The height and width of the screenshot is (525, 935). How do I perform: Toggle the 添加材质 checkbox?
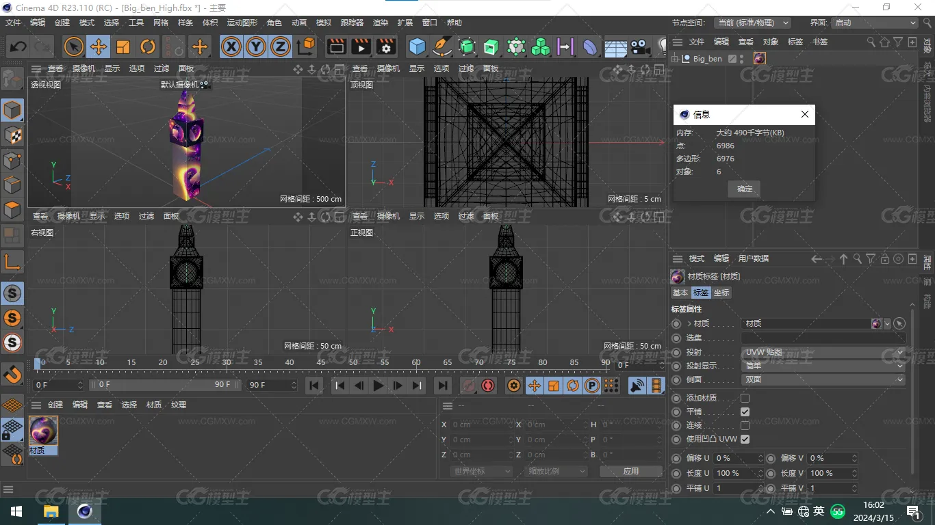(745, 398)
